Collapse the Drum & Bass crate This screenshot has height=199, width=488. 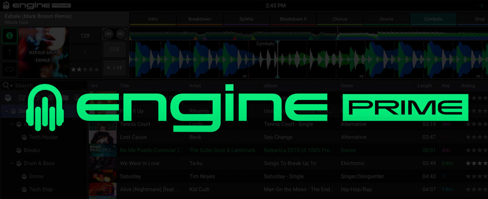coord(12,163)
